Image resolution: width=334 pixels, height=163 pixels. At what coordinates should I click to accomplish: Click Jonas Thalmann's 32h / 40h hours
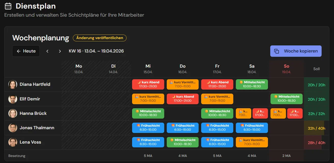317,128
